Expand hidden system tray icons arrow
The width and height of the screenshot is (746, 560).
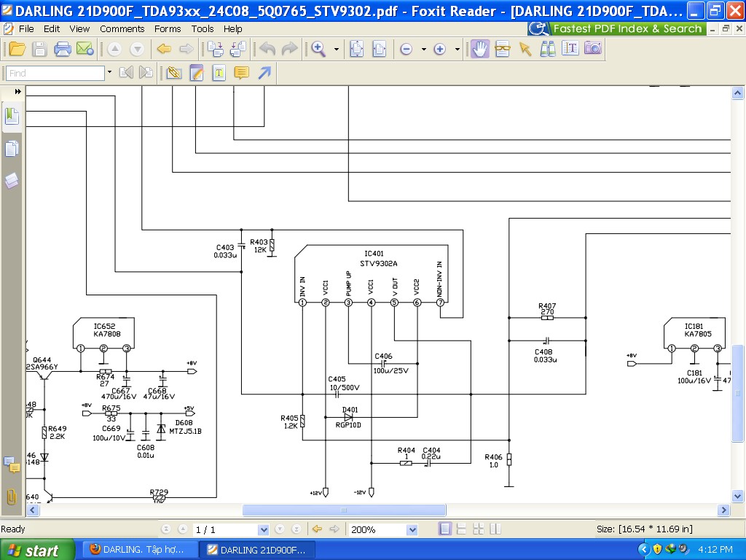[643, 550]
